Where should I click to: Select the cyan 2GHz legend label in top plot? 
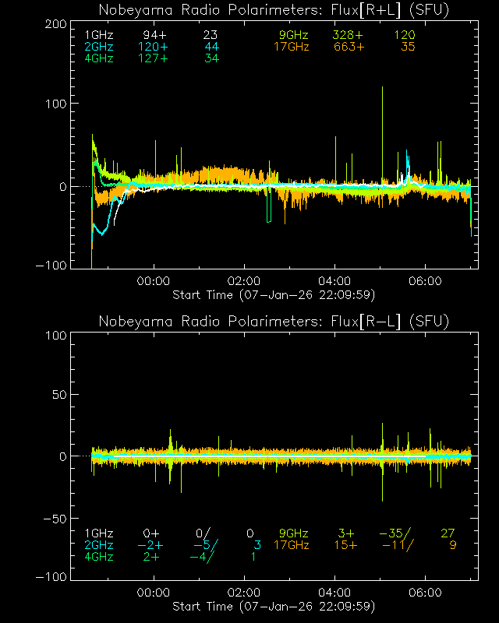tap(99, 47)
